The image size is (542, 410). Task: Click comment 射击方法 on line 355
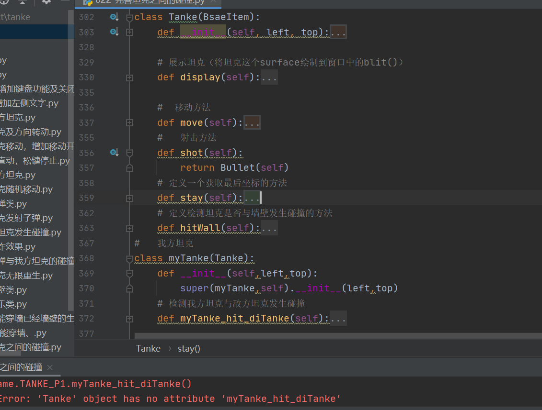tap(198, 138)
